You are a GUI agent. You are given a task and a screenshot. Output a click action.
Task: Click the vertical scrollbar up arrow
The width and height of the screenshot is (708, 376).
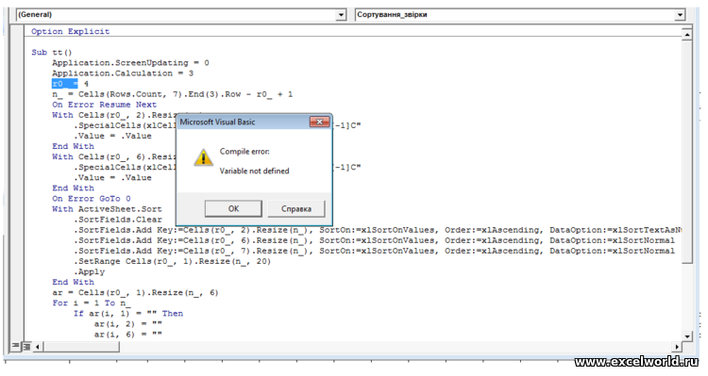pyautogui.click(x=687, y=35)
